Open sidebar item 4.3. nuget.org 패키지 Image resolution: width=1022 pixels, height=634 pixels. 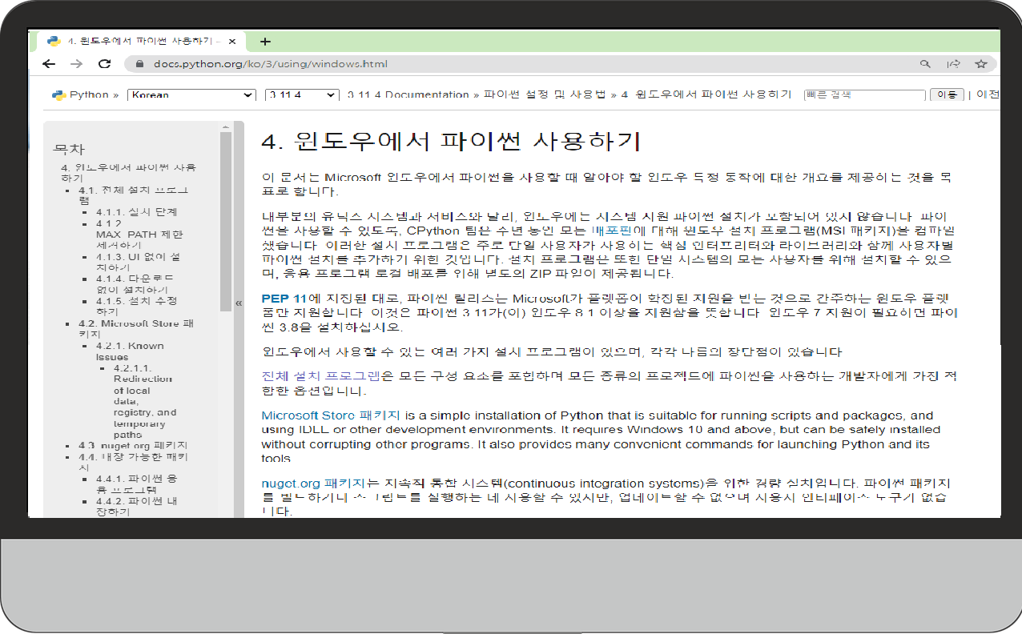pos(133,445)
